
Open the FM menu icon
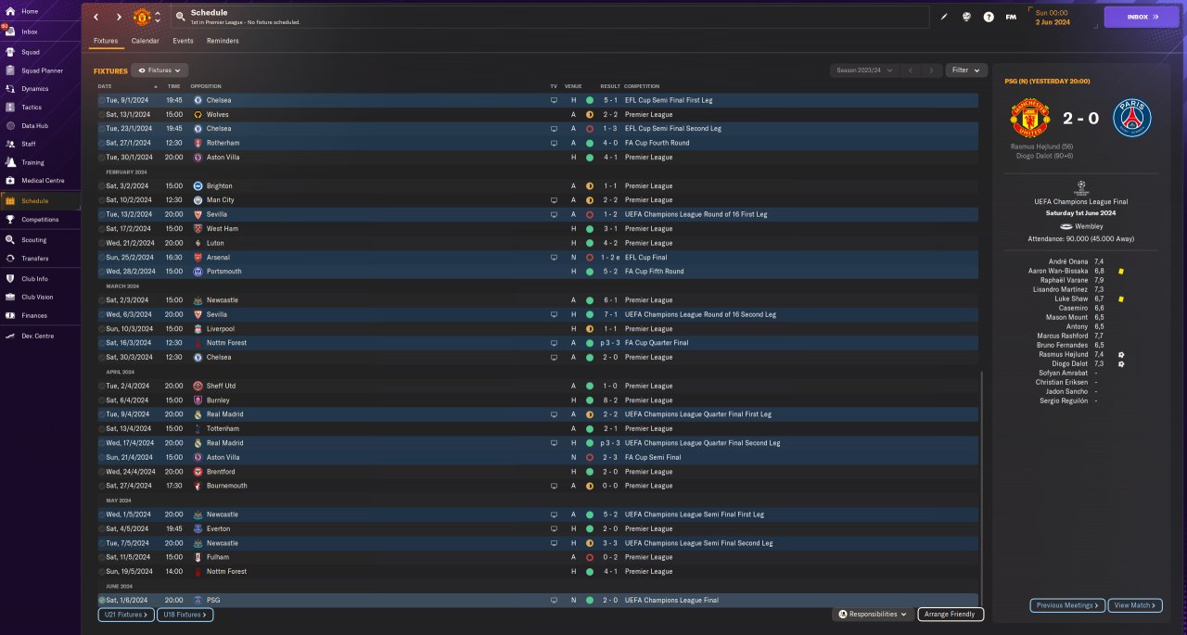point(1011,17)
